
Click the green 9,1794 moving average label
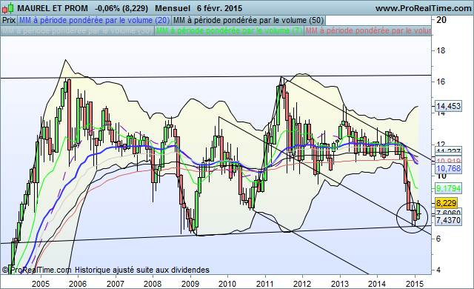point(448,188)
